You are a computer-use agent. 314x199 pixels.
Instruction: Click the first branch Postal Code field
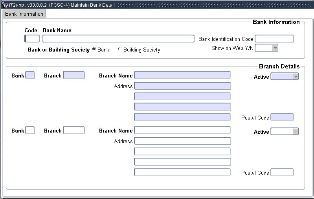(282, 117)
